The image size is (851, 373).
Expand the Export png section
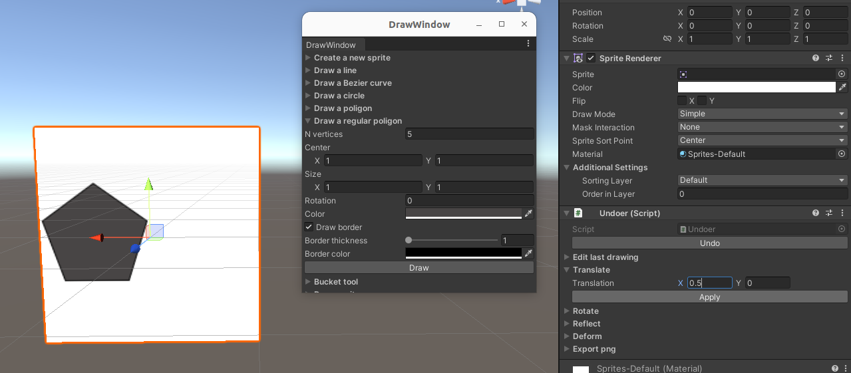(x=567, y=349)
